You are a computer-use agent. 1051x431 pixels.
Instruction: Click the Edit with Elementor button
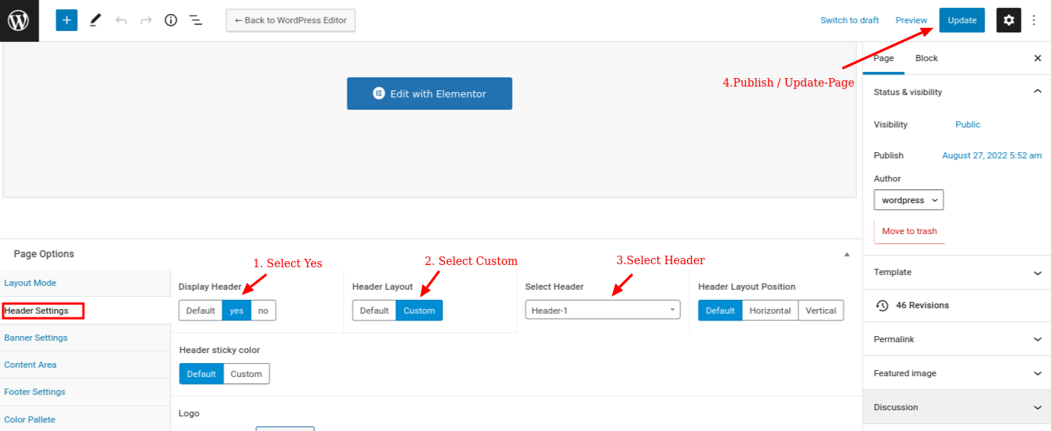[429, 93]
